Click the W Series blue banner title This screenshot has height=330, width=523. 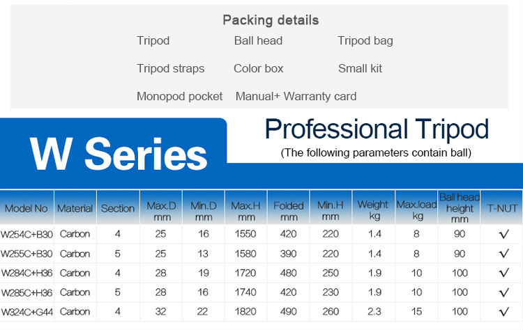[x=119, y=154]
